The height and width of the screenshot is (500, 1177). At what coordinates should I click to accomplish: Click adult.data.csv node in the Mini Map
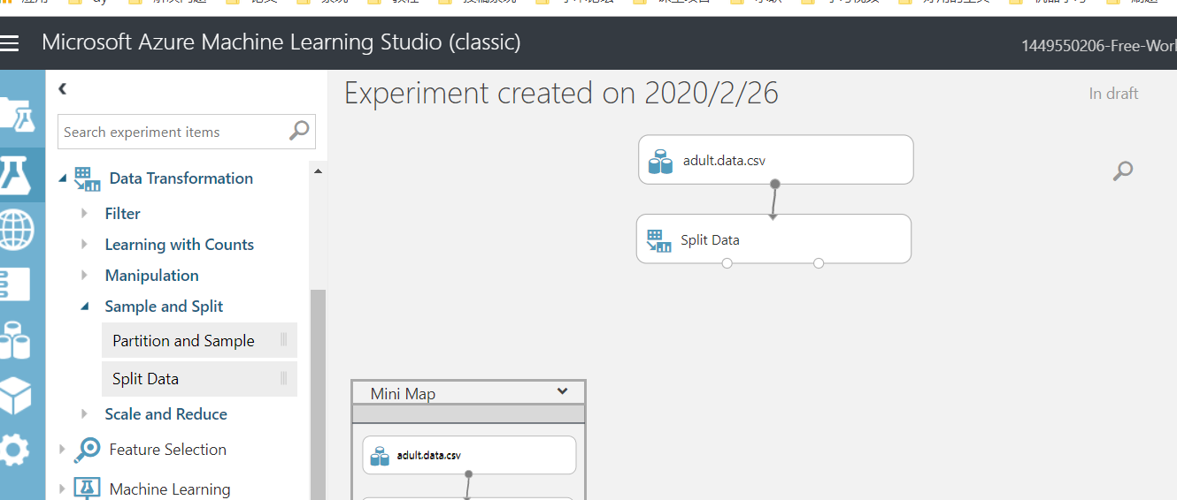click(469, 455)
